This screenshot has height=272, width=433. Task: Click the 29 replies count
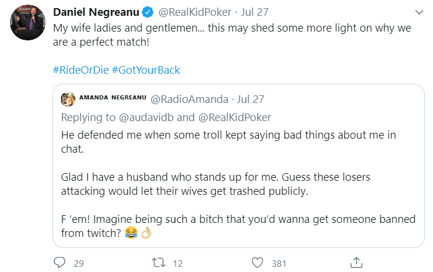tap(78, 263)
